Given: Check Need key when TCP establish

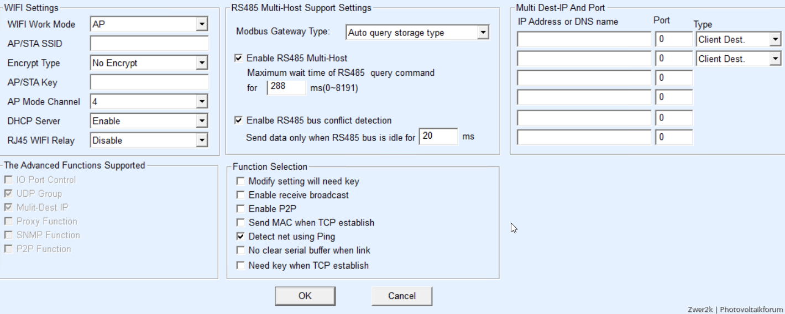Looking at the screenshot, I should click(240, 266).
